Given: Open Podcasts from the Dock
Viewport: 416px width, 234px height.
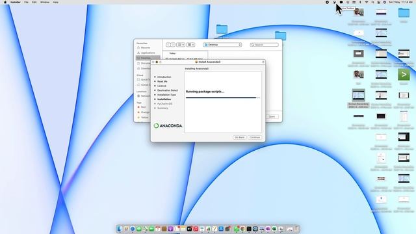Looking at the screenshot, I should 170,229.
